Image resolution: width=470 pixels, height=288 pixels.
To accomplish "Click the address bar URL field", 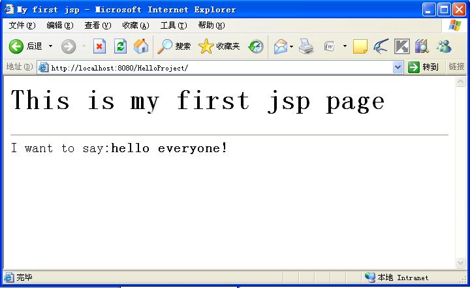I will pos(221,68).
